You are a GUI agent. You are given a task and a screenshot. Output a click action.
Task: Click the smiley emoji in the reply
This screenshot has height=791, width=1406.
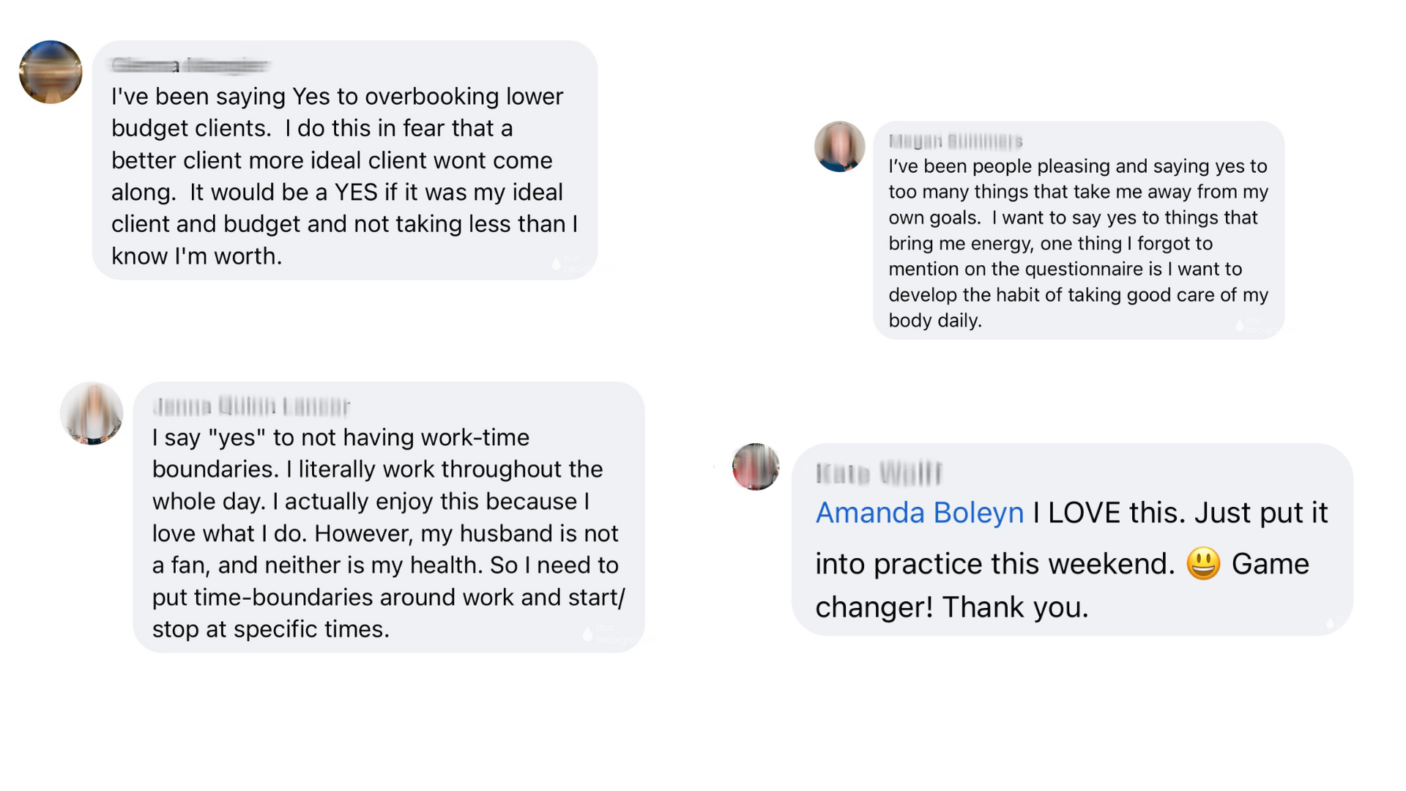click(1203, 564)
